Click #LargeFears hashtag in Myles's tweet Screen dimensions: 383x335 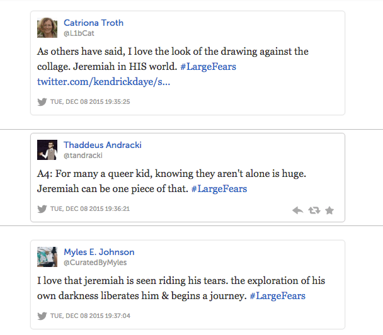click(x=278, y=296)
